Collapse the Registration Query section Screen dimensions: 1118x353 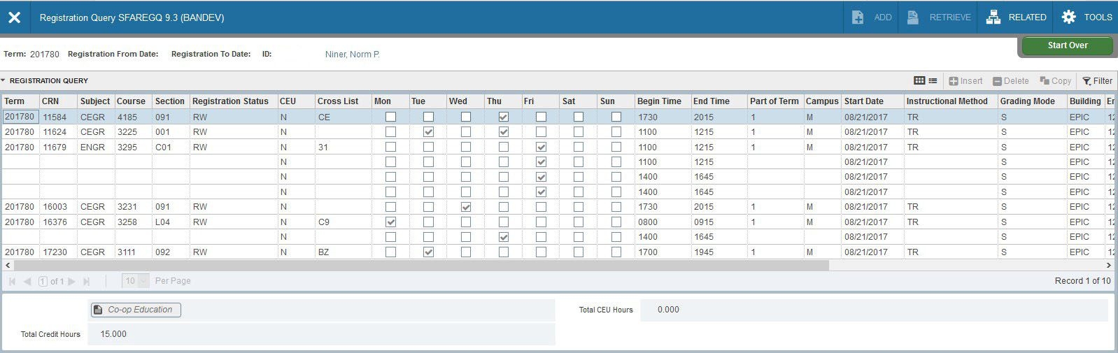3,80
